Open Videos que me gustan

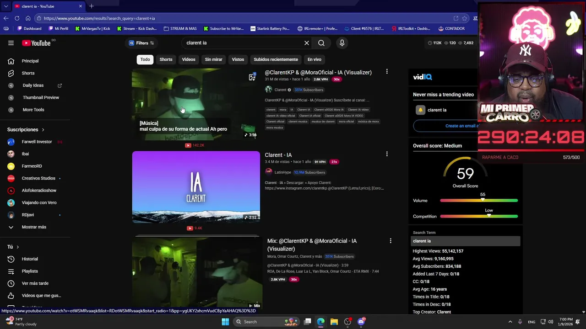pos(41,296)
